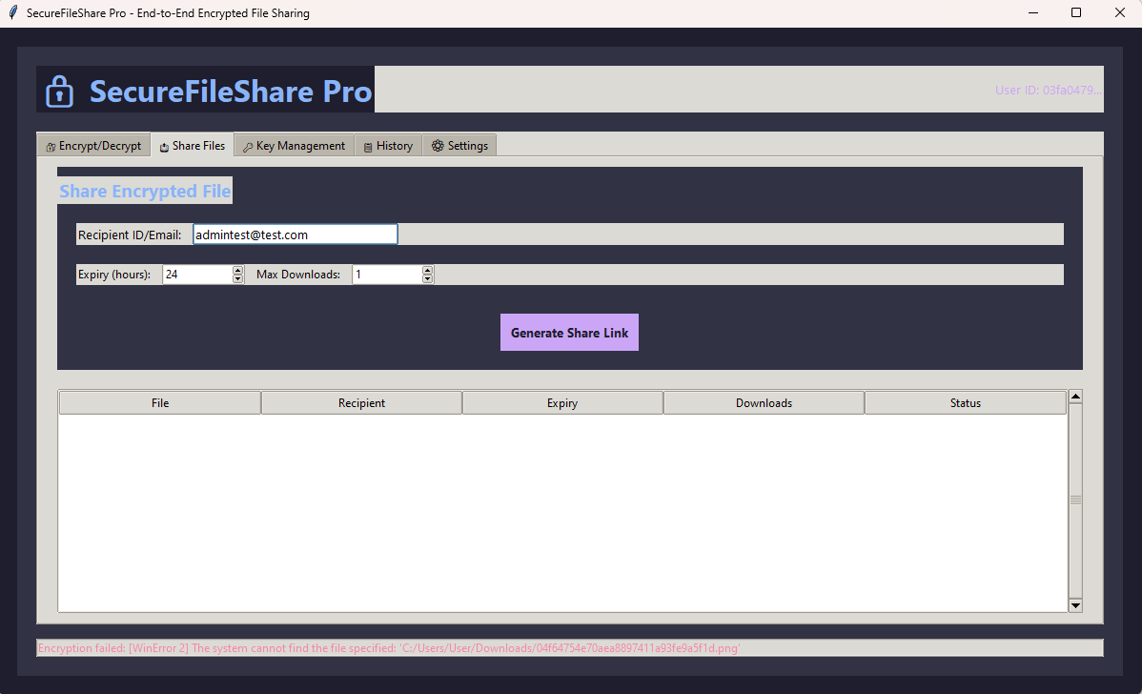This screenshot has width=1142, height=694.
Task: Click the Generate Share Link button
Action: click(x=569, y=333)
